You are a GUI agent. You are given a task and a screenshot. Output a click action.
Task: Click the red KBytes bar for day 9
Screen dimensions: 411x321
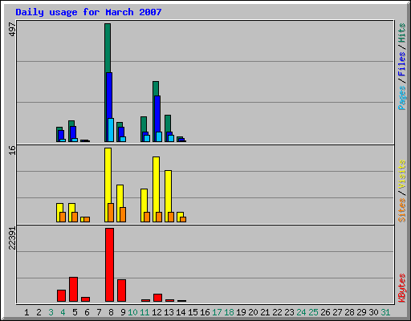pyautogui.click(x=121, y=291)
